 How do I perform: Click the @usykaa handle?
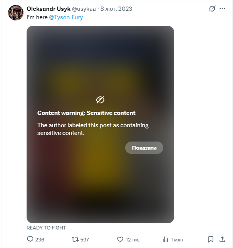(x=84, y=9)
